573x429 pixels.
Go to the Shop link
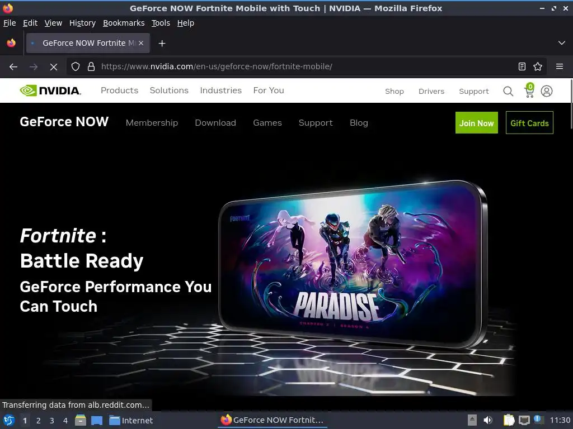tap(394, 91)
